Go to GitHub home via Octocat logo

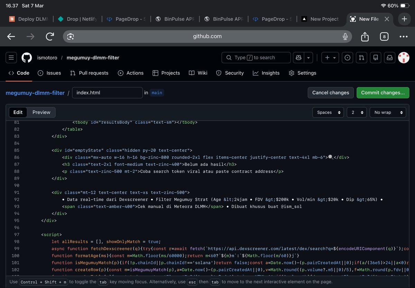pos(27,58)
